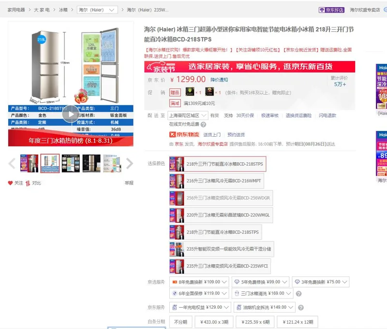The width and height of the screenshot is (387, 329).
Task: Open help icon beside 三门冰箱清洗 service
Action: point(298,294)
